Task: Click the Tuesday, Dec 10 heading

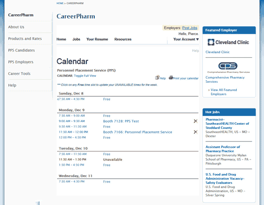Action: 73,148
